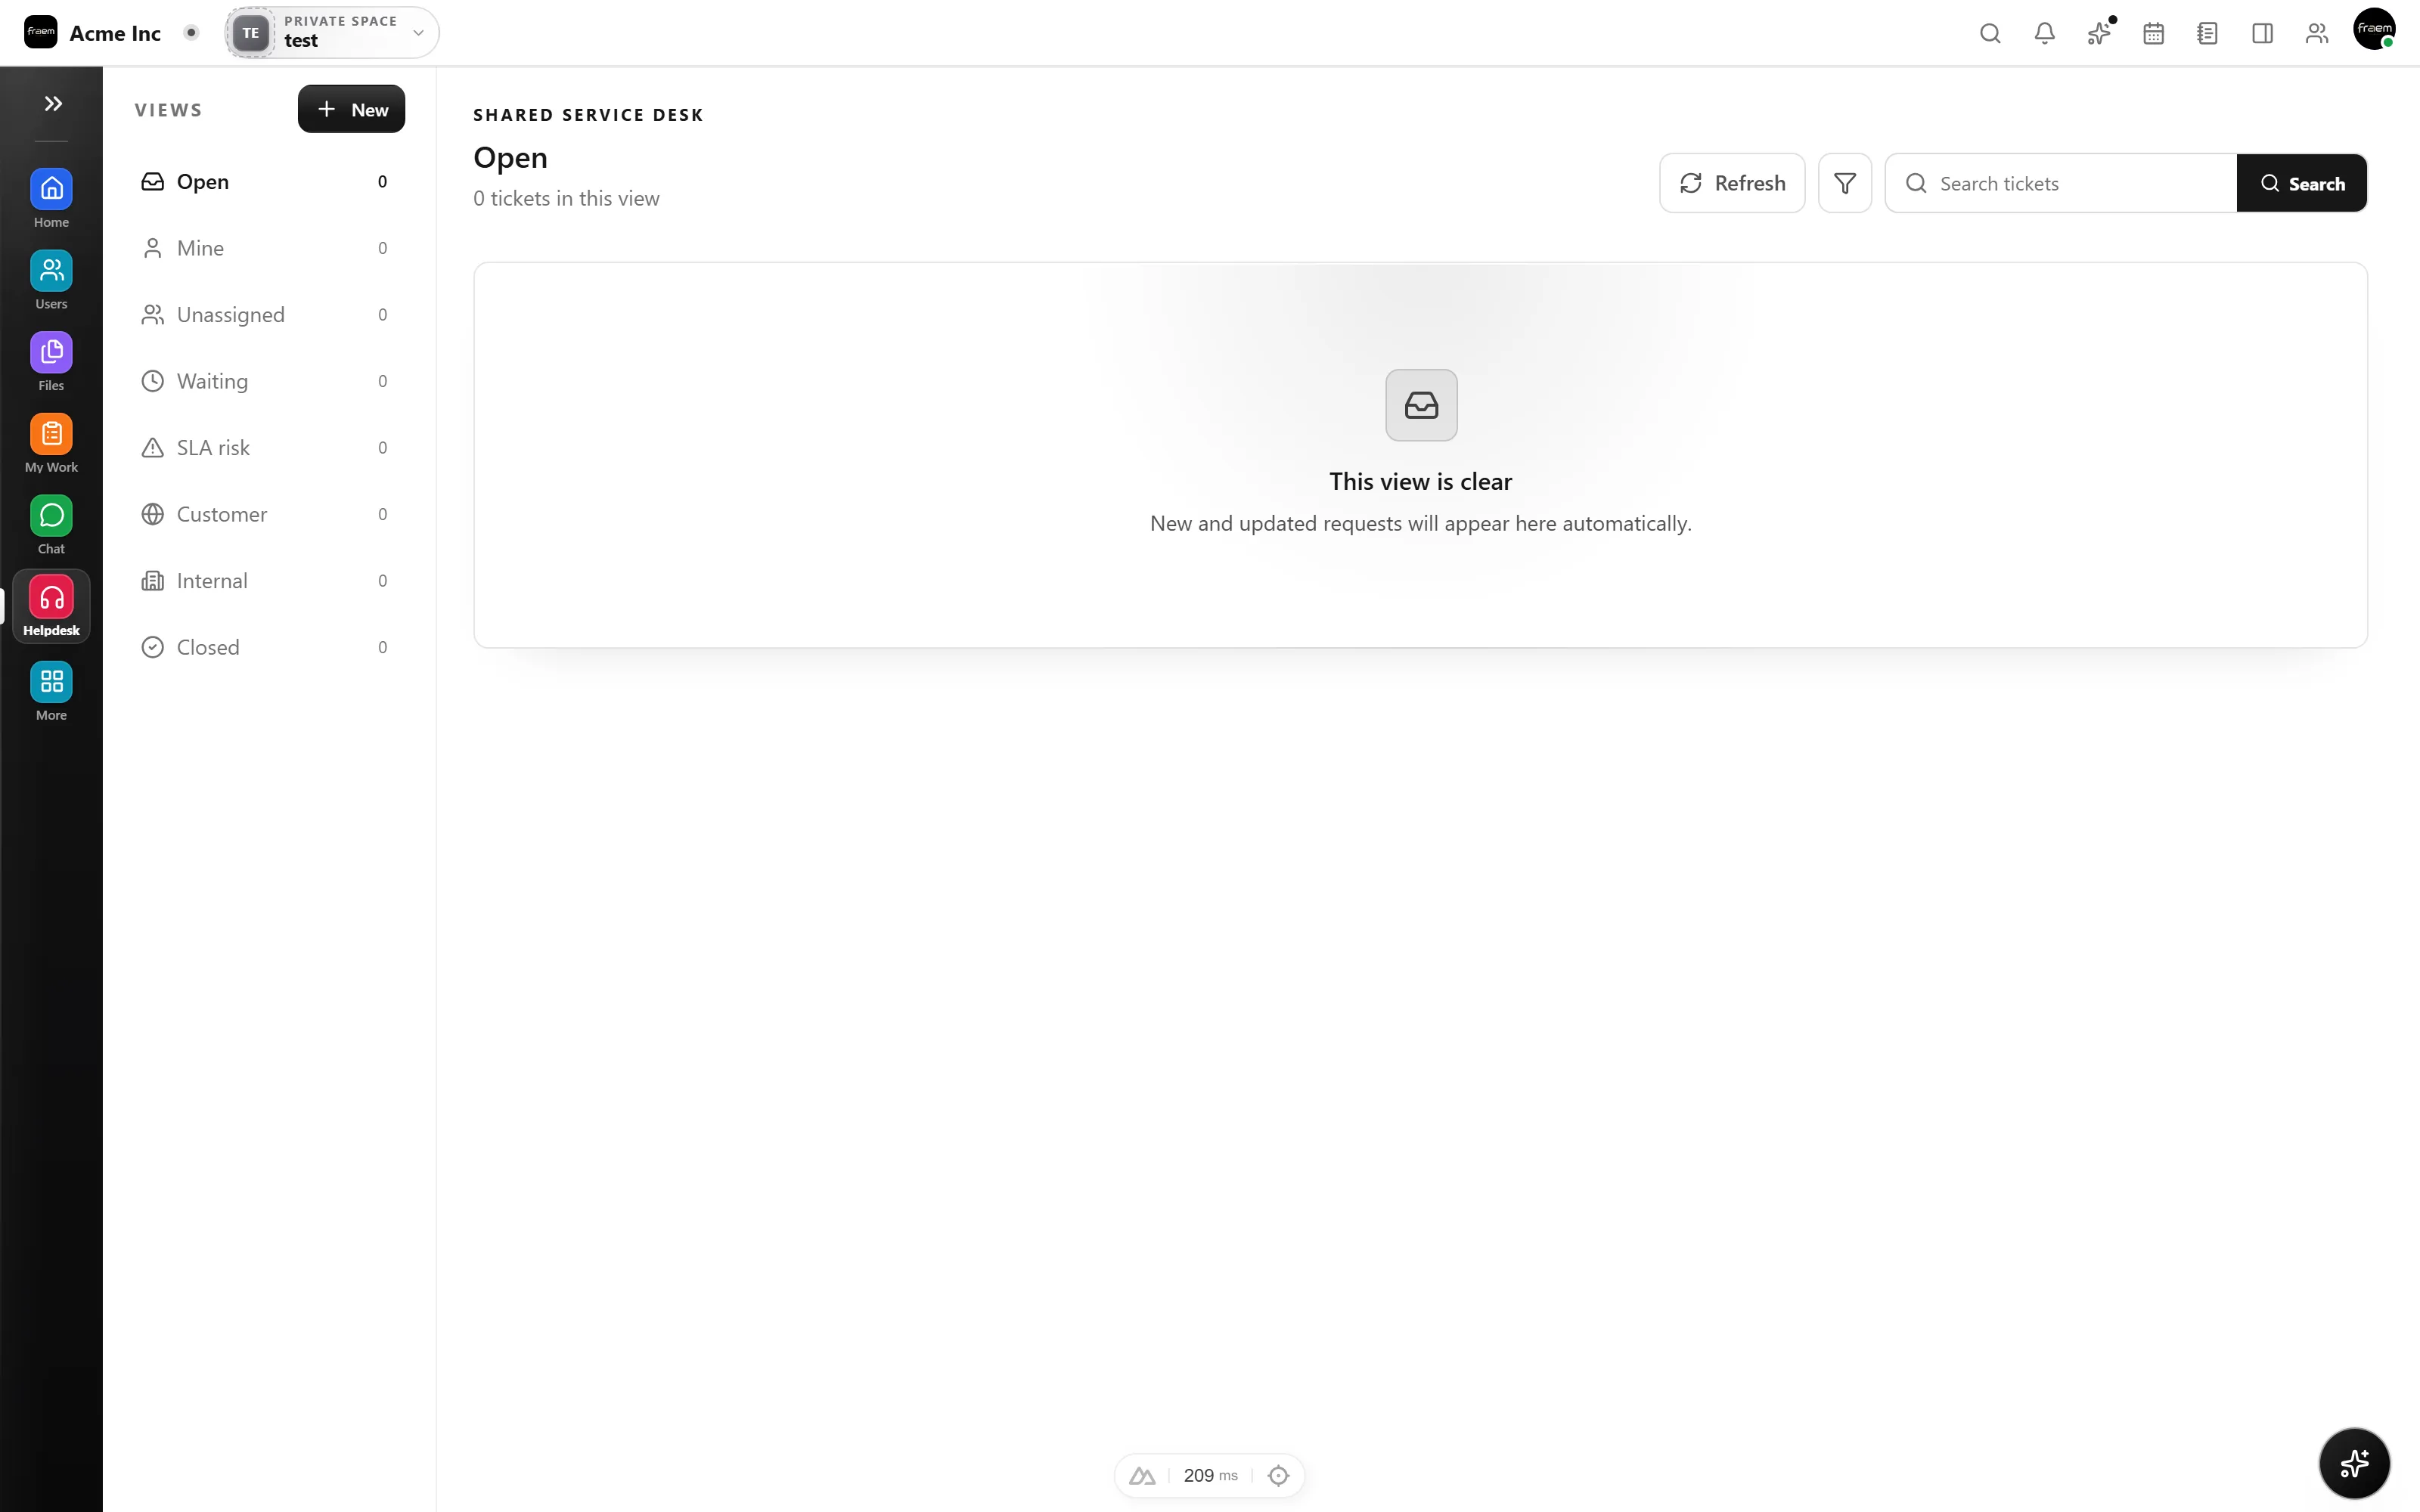This screenshot has width=2420, height=1512.
Task: Click the mountain logo in bottom pill
Action: coord(1142,1475)
